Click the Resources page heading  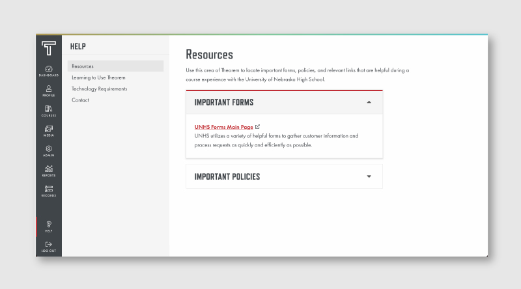tap(209, 55)
